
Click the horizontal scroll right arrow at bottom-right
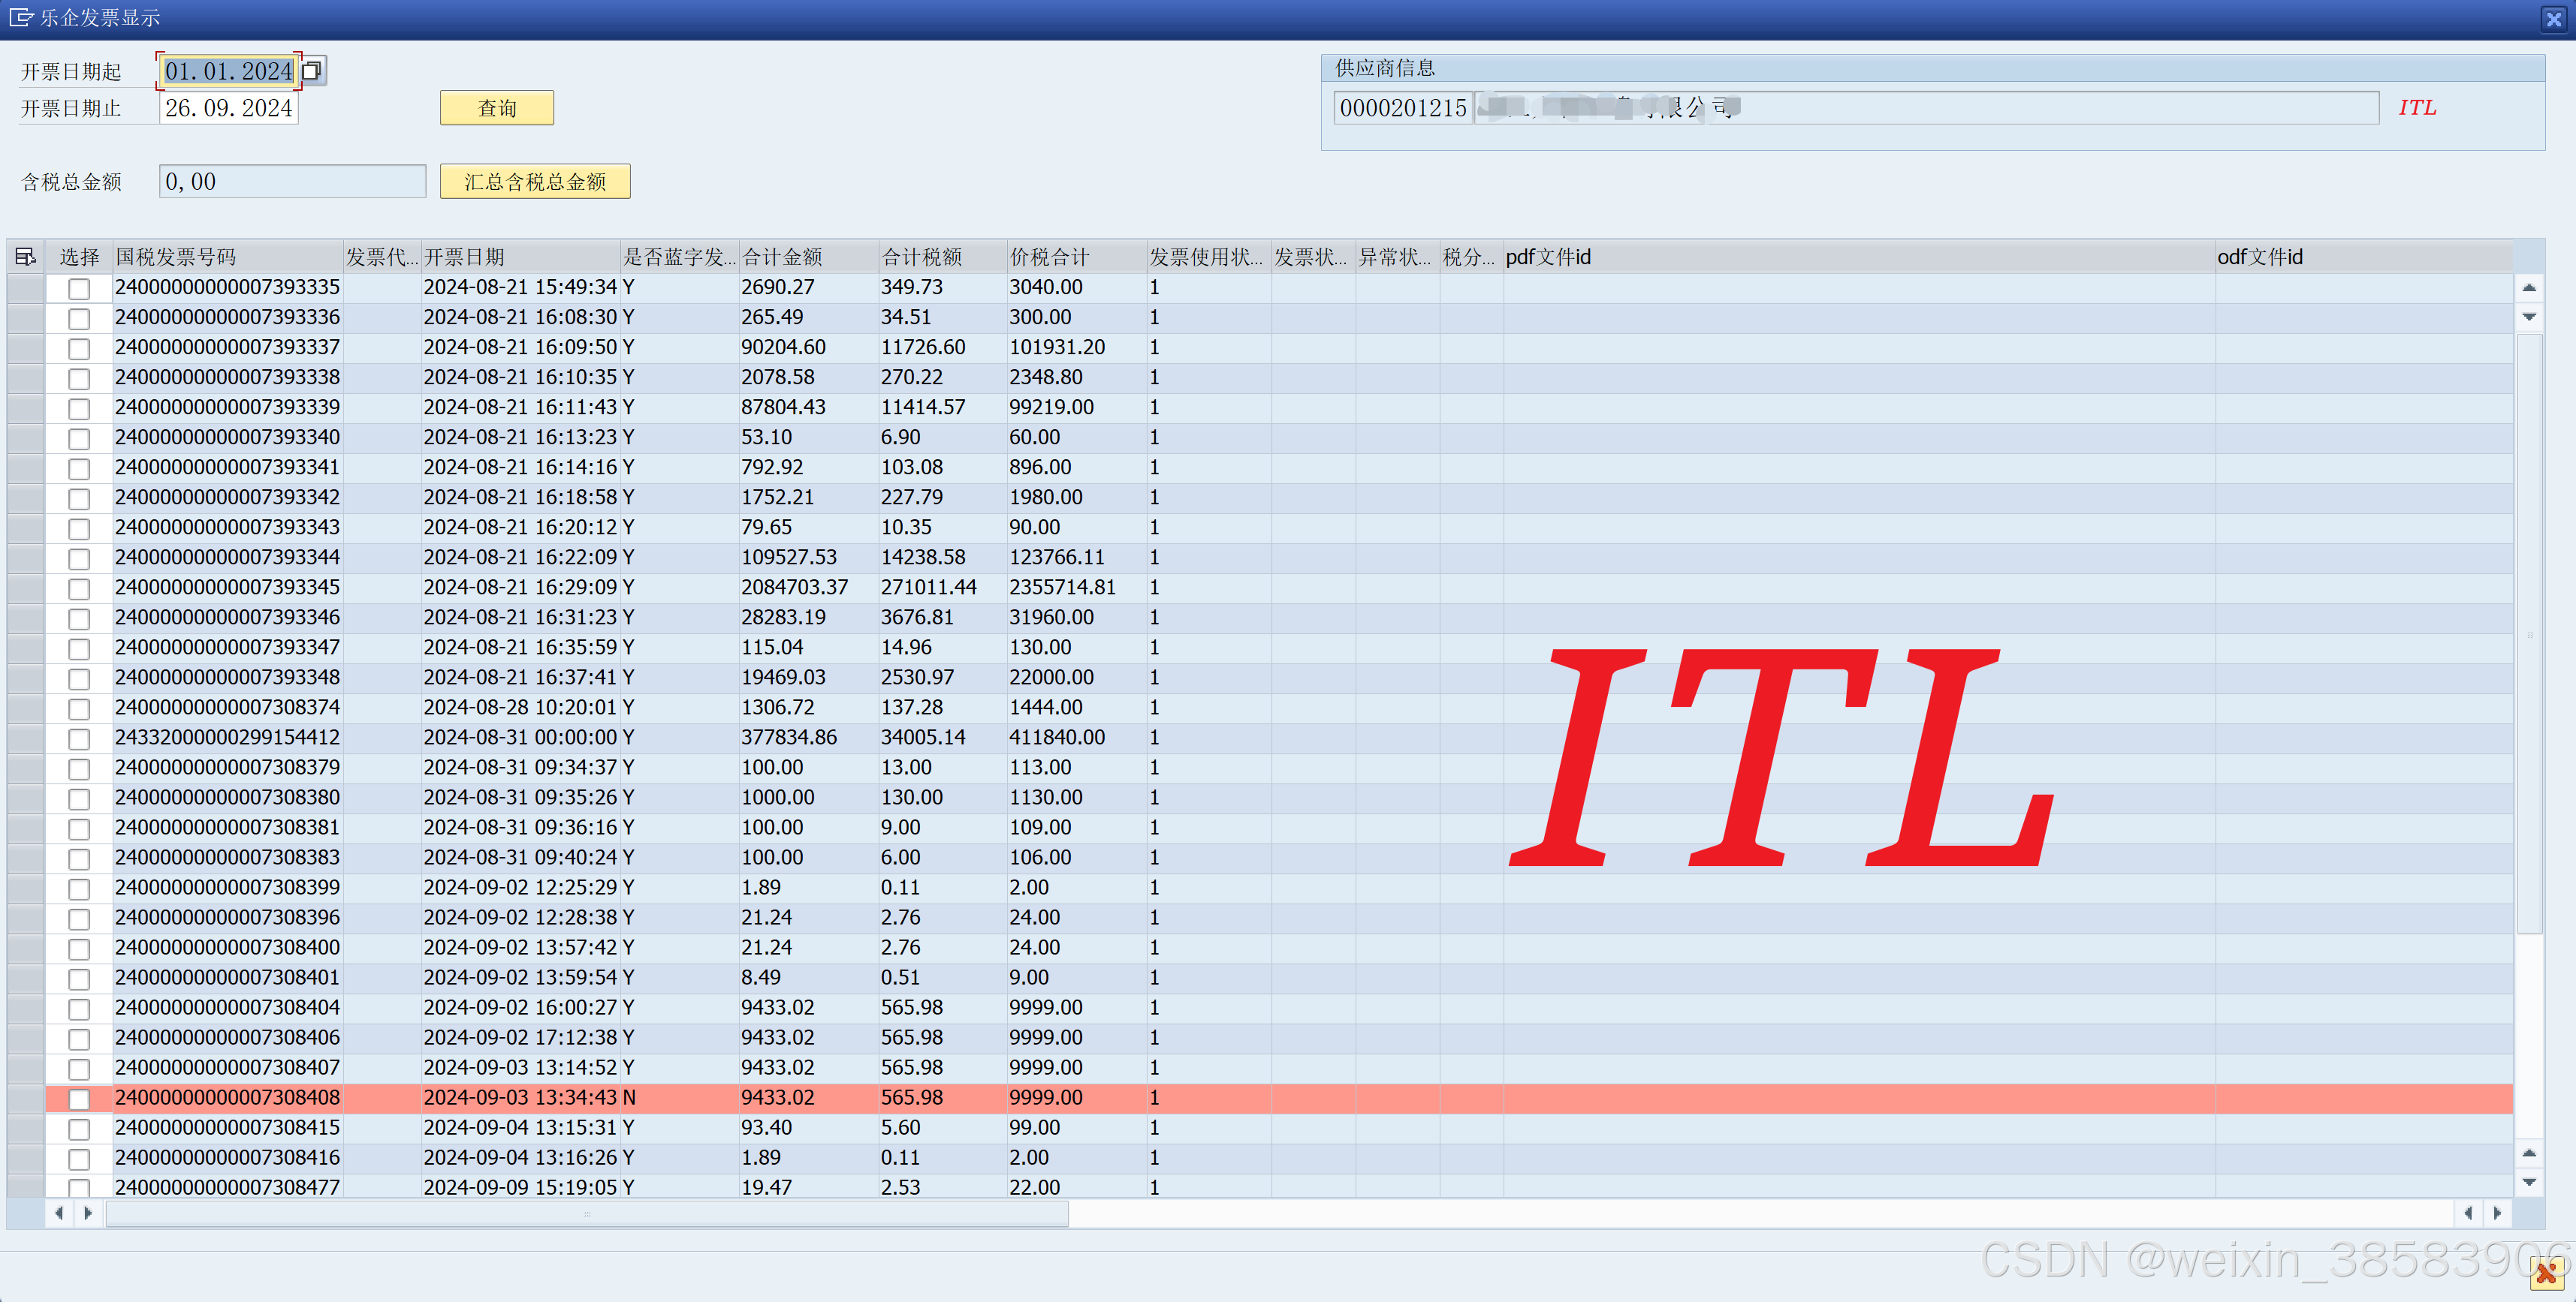(x=2497, y=1213)
